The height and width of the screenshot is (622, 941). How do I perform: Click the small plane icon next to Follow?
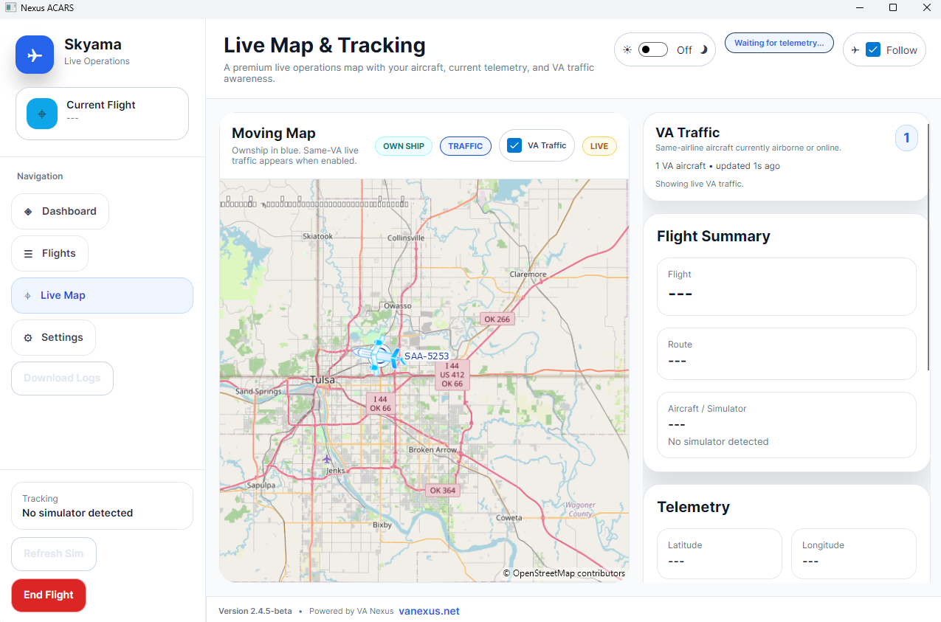pos(855,50)
